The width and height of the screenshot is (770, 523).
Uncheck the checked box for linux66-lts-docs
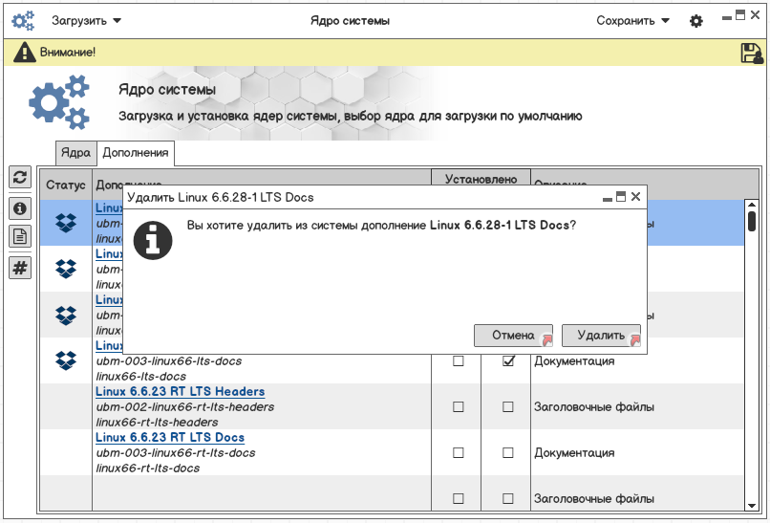[x=508, y=361]
